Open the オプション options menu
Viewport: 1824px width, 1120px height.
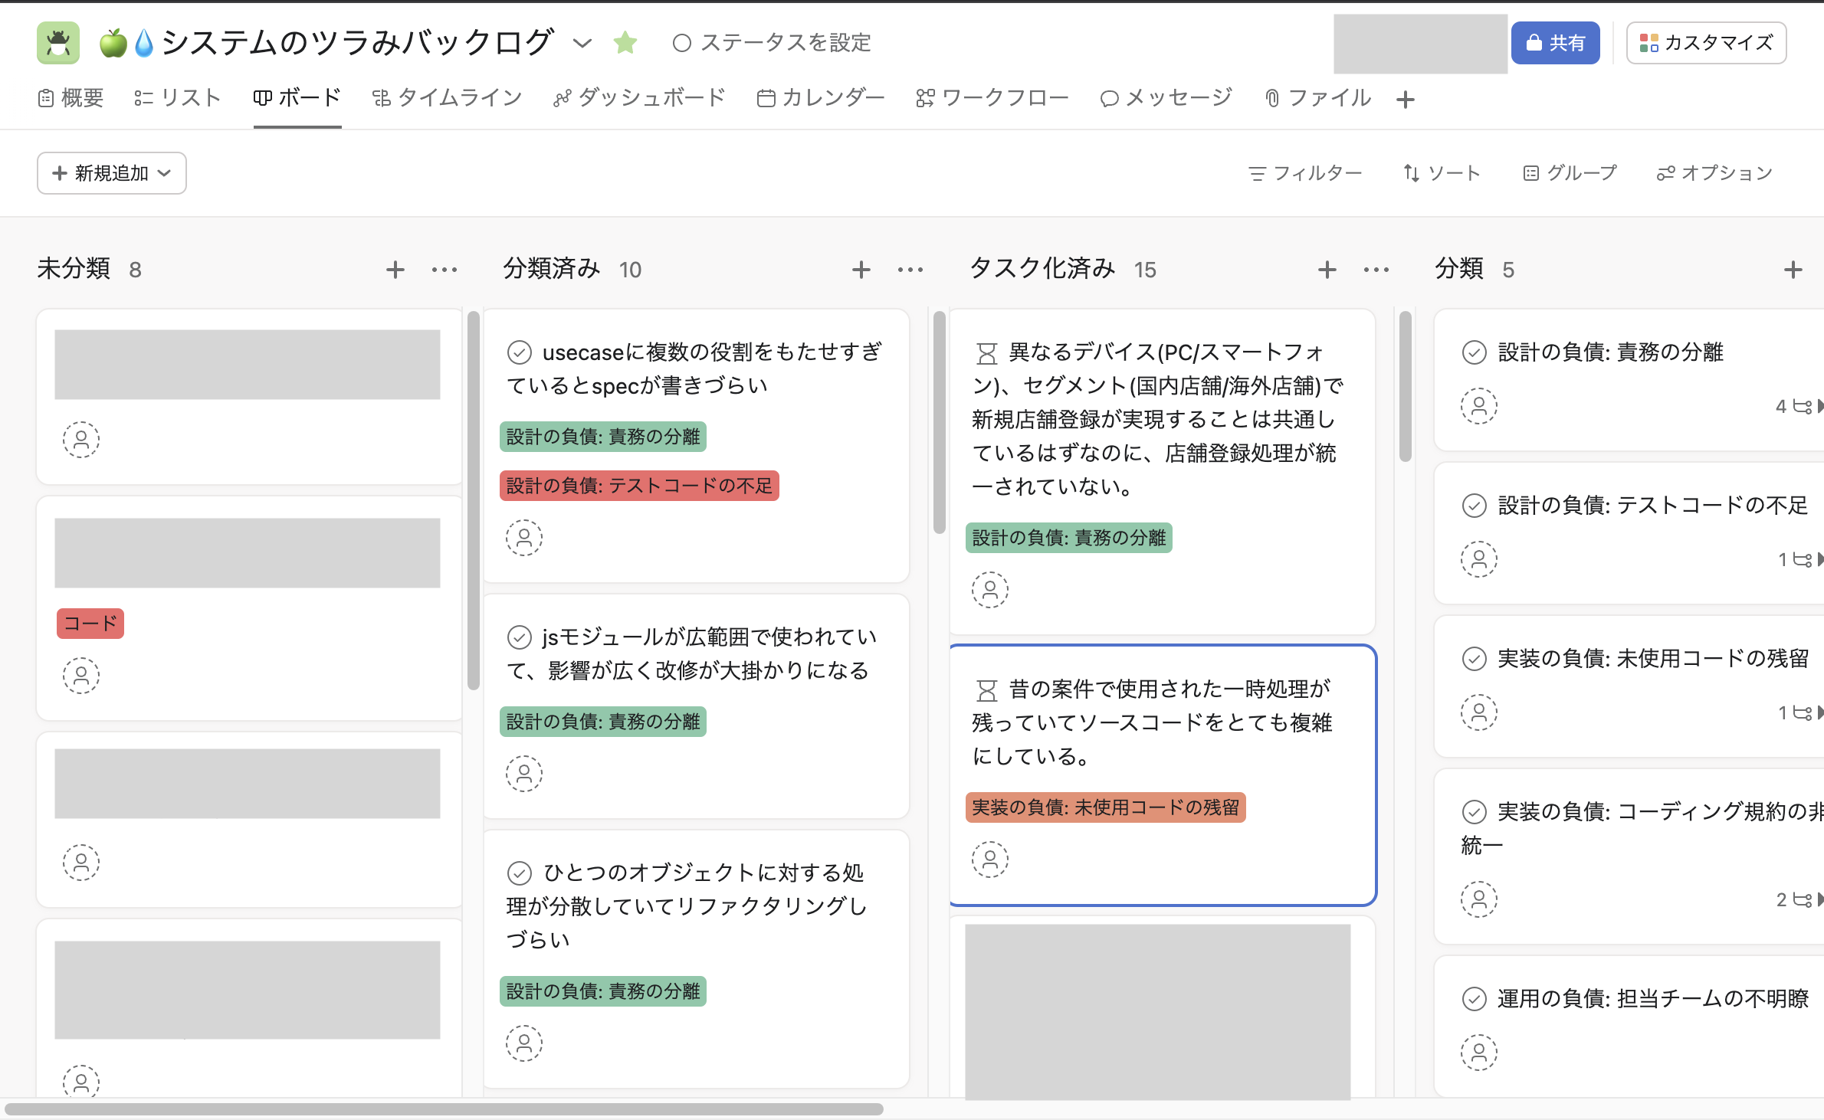[x=1714, y=173]
